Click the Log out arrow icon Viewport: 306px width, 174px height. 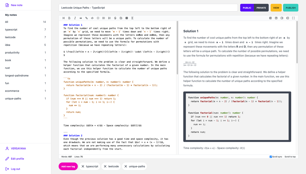(7, 169)
